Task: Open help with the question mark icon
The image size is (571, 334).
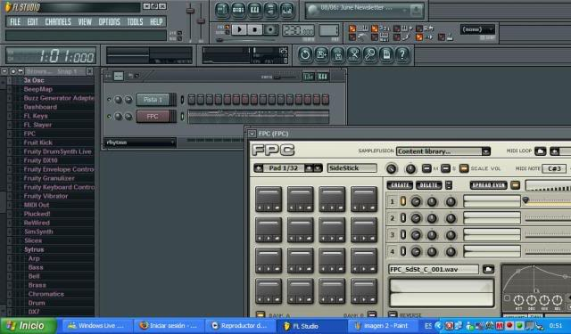Action: [402, 55]
